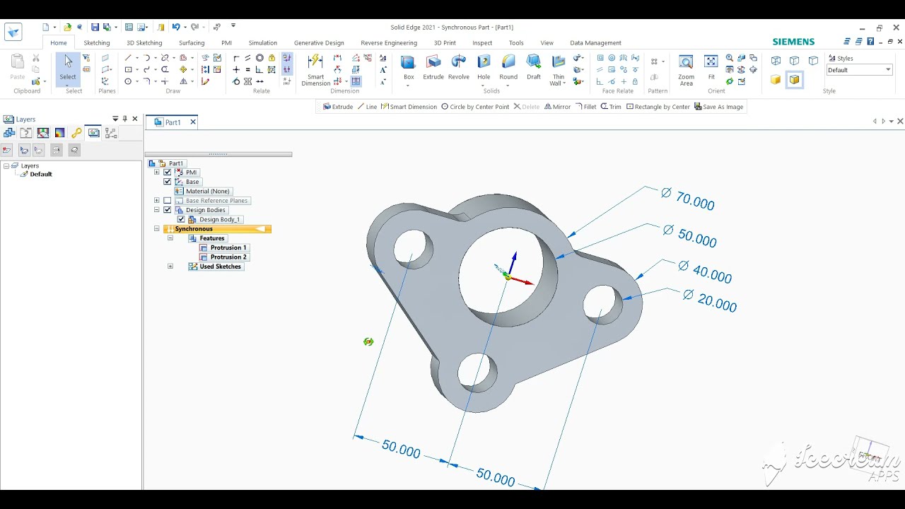Close the Part1 document tab
The height and width of the screenshot is (509, 905).
point(192,122)
